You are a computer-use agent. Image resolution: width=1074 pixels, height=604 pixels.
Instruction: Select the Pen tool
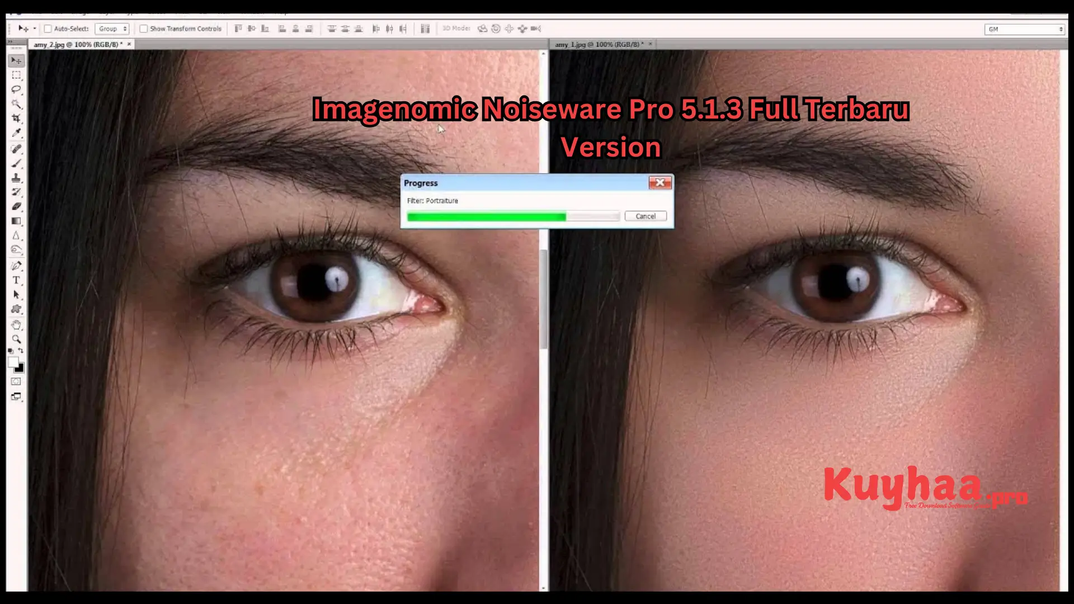[16, 266]
